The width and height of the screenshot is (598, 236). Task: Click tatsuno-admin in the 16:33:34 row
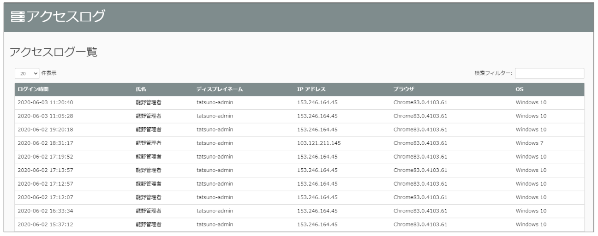point(215,211)
